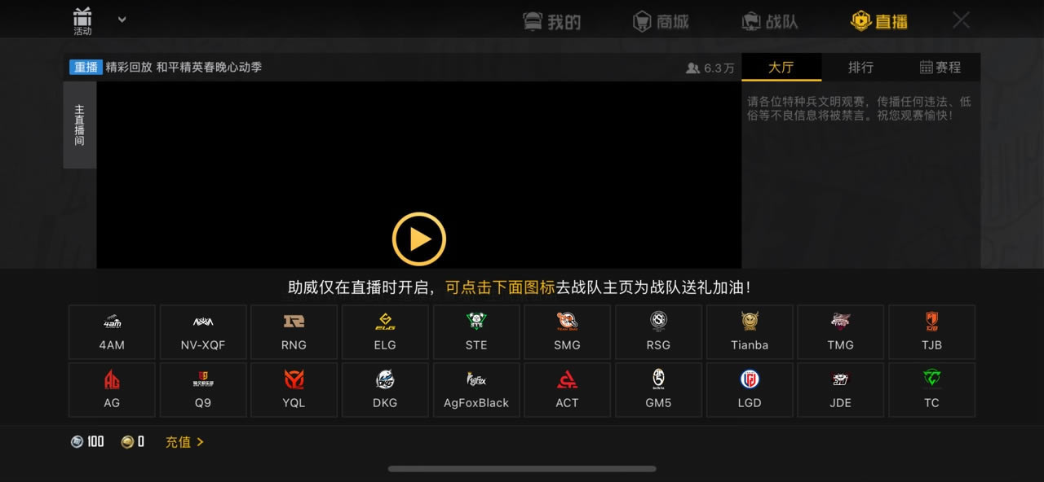This screenshot has width=1044, height=482.
Task: Open the 活动 gift box icon
Action: pos(82,19)
